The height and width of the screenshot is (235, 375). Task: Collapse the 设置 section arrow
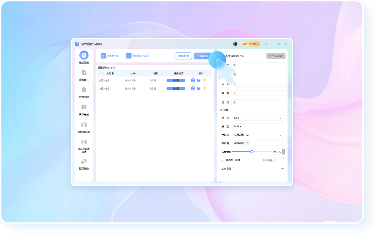point(221,110)
